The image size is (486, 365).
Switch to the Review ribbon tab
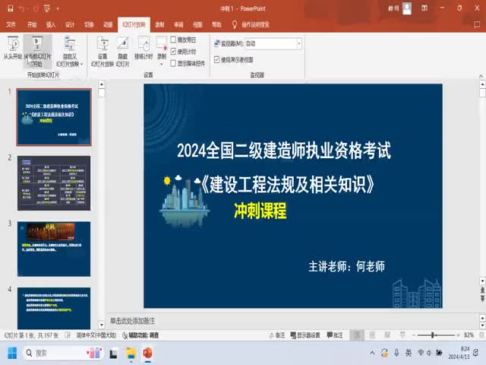178,24
